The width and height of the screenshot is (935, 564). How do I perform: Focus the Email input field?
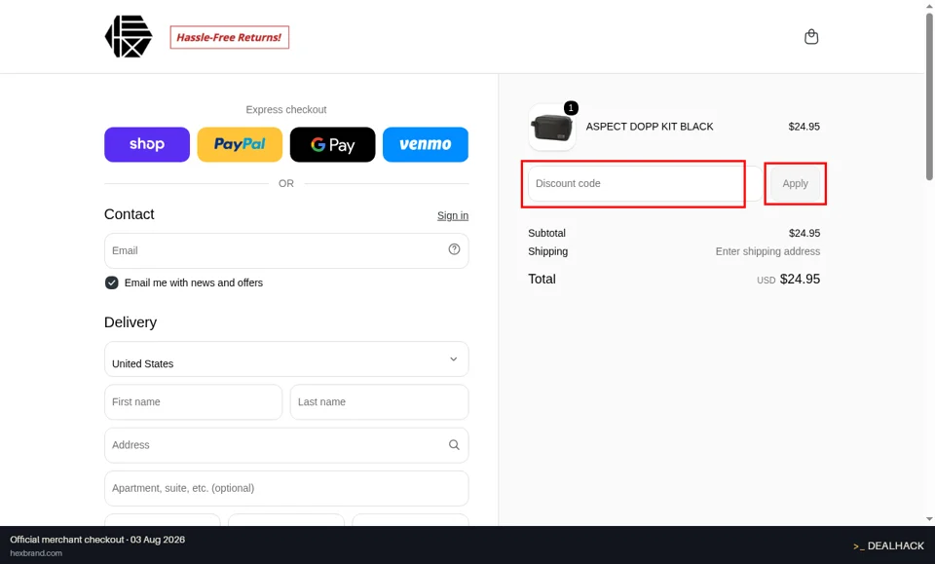pos(286,250)
